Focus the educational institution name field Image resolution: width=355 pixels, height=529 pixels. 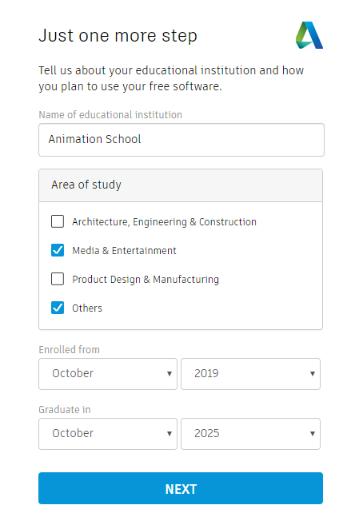point(181,140)
